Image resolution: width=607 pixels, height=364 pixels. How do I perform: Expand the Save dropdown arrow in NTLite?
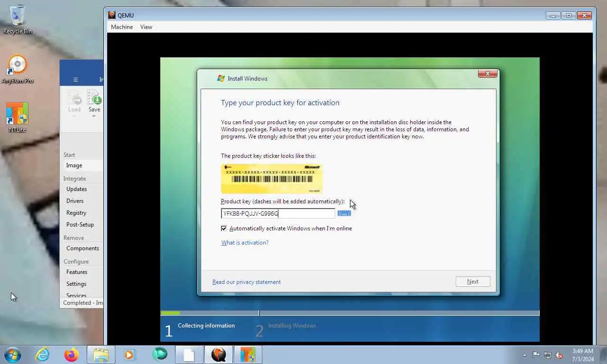(94, 116)
